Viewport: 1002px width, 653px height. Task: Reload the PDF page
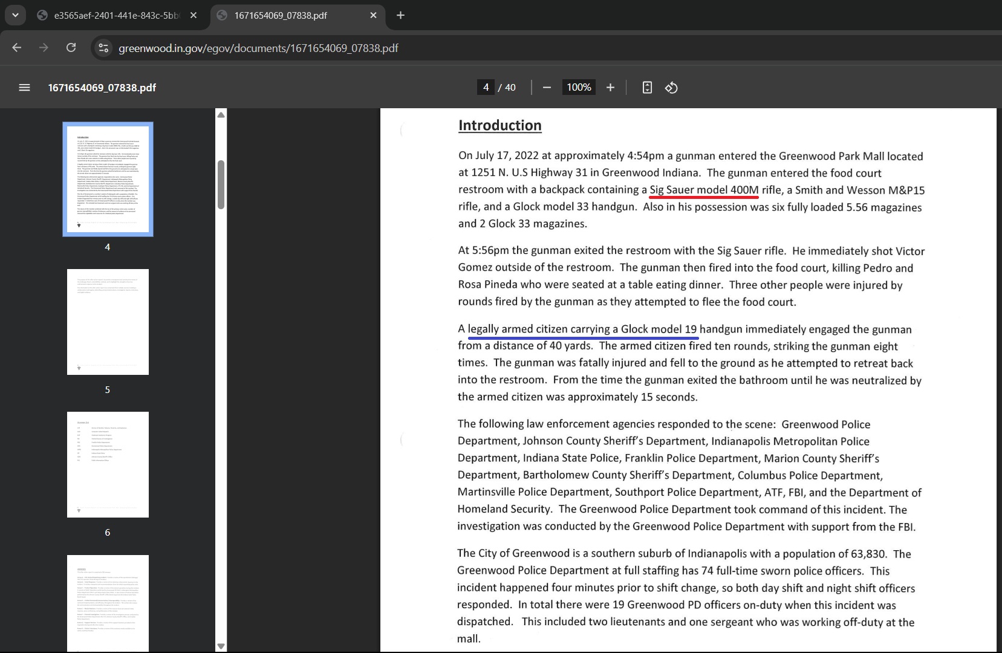tap(71, 48)
